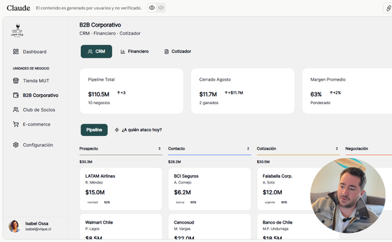Click the Configuración gear icon

point(16,145)
